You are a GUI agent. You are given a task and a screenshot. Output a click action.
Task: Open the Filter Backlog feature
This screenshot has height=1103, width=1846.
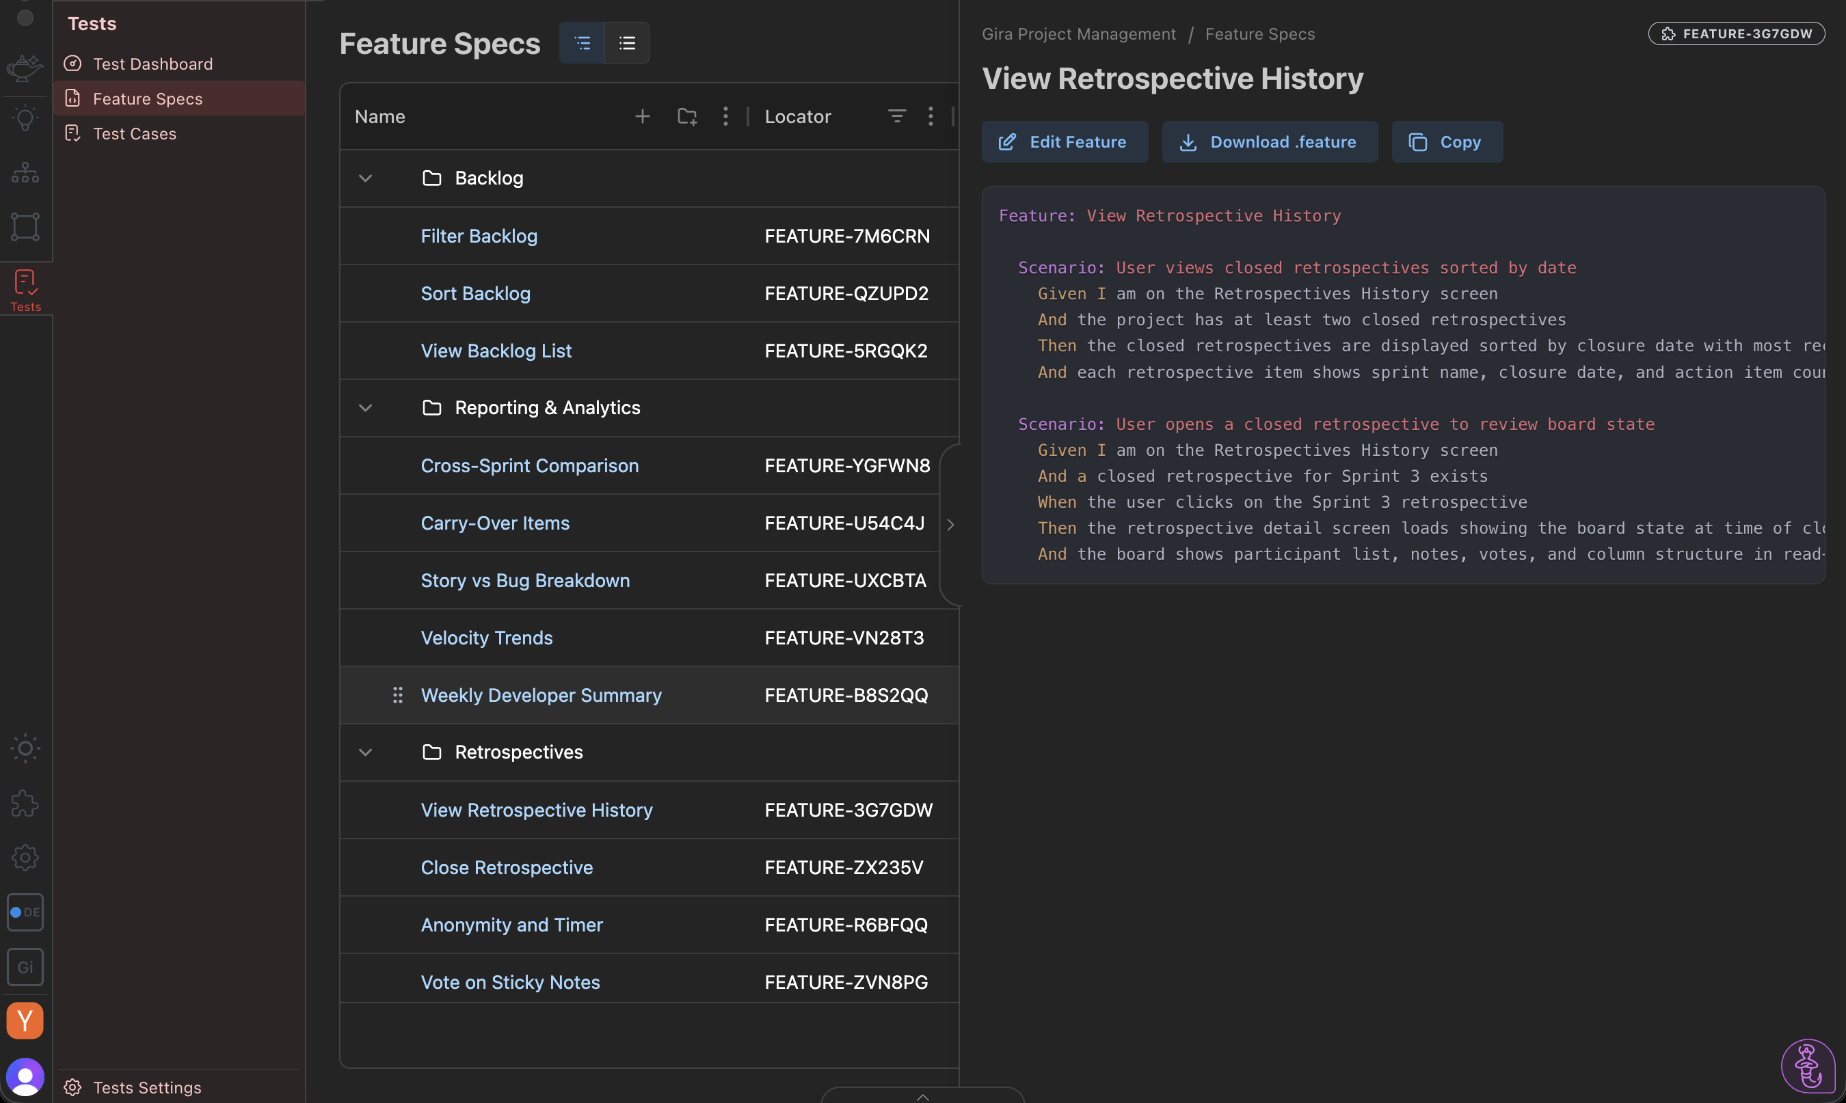click(479, 236)
